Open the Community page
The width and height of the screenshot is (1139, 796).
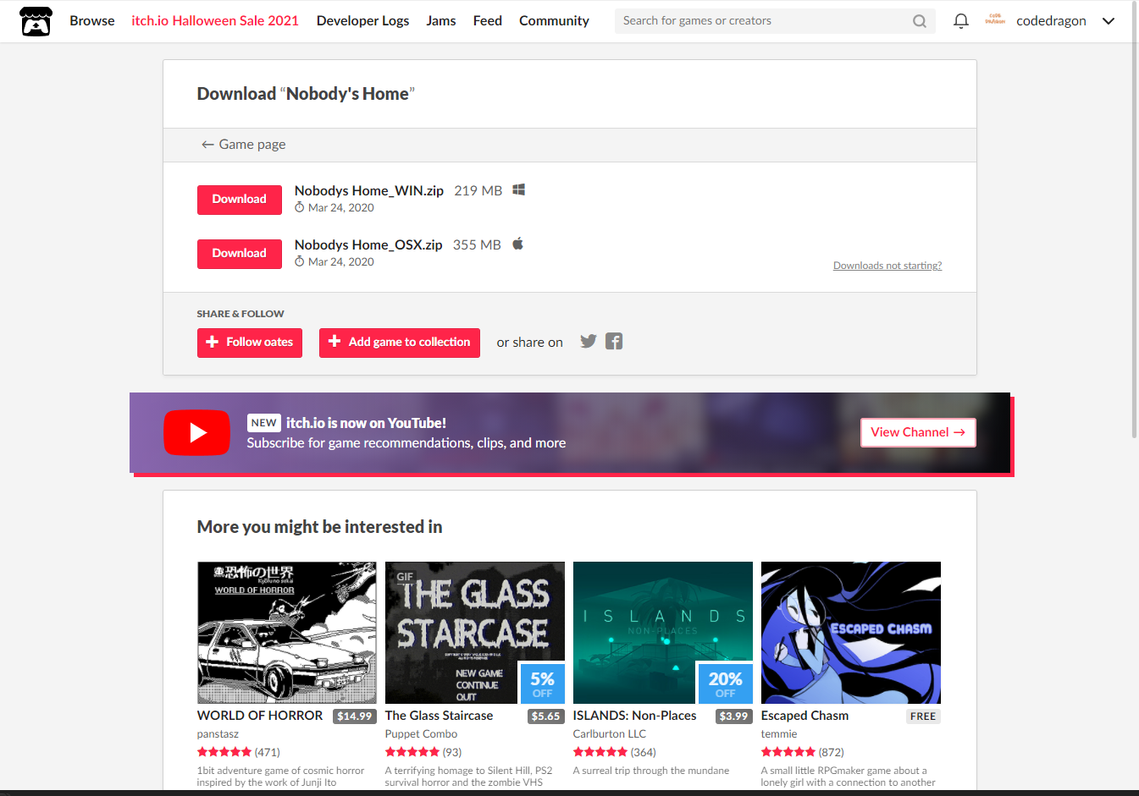tap(554, 21)
